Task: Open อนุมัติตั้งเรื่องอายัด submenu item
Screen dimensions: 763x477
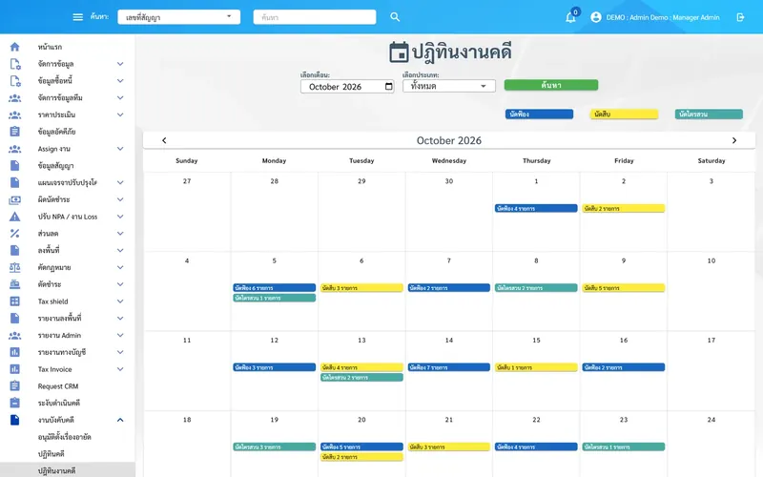Action: coord(65,437)
